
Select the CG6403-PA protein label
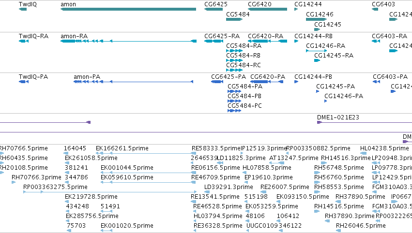[x=390, y=76]
